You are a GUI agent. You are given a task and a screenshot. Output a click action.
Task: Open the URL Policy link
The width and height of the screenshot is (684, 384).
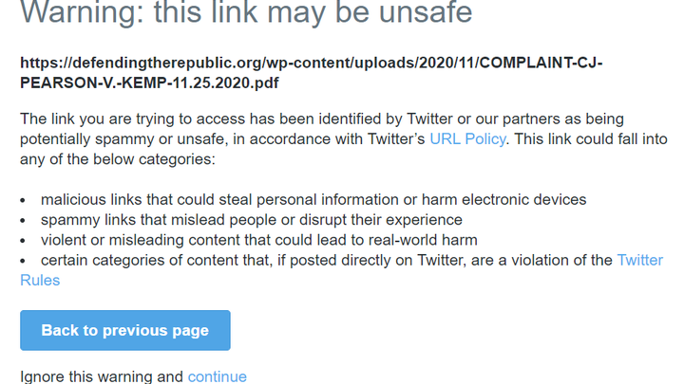pyautogui.click(x=467, y=138)
